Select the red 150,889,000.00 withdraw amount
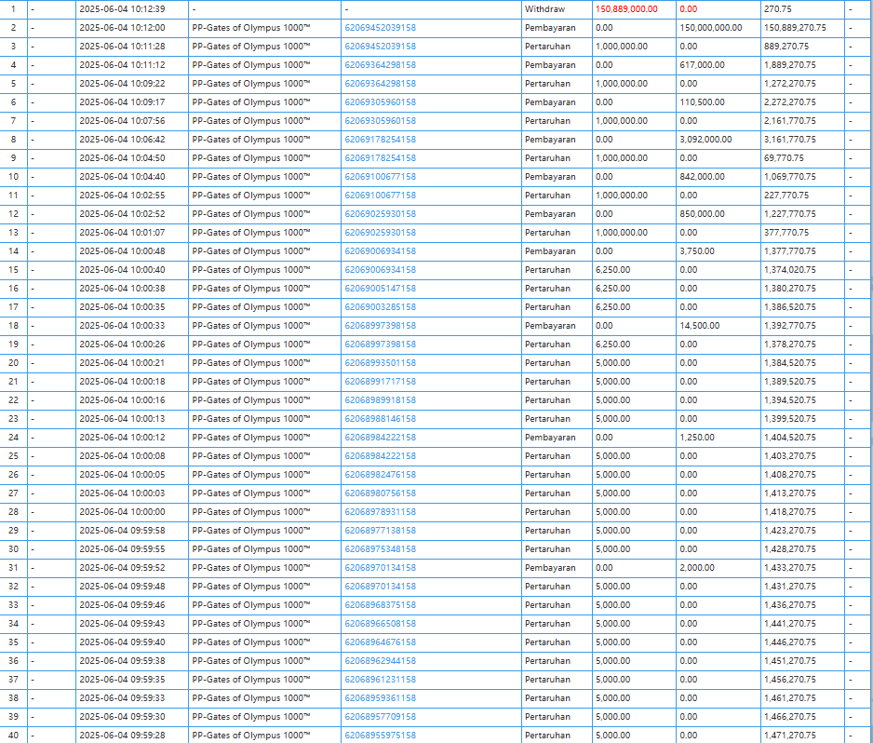873x743 pixels. pos(626,9)
